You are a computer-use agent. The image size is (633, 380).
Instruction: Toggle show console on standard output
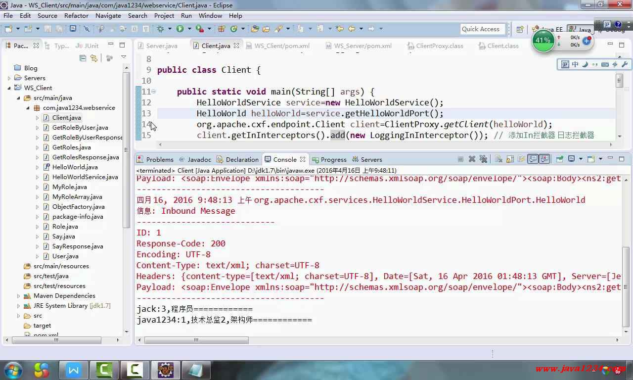[x=533, y=159]
